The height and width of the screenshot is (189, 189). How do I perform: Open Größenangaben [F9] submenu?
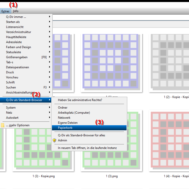tap(26, 57)
